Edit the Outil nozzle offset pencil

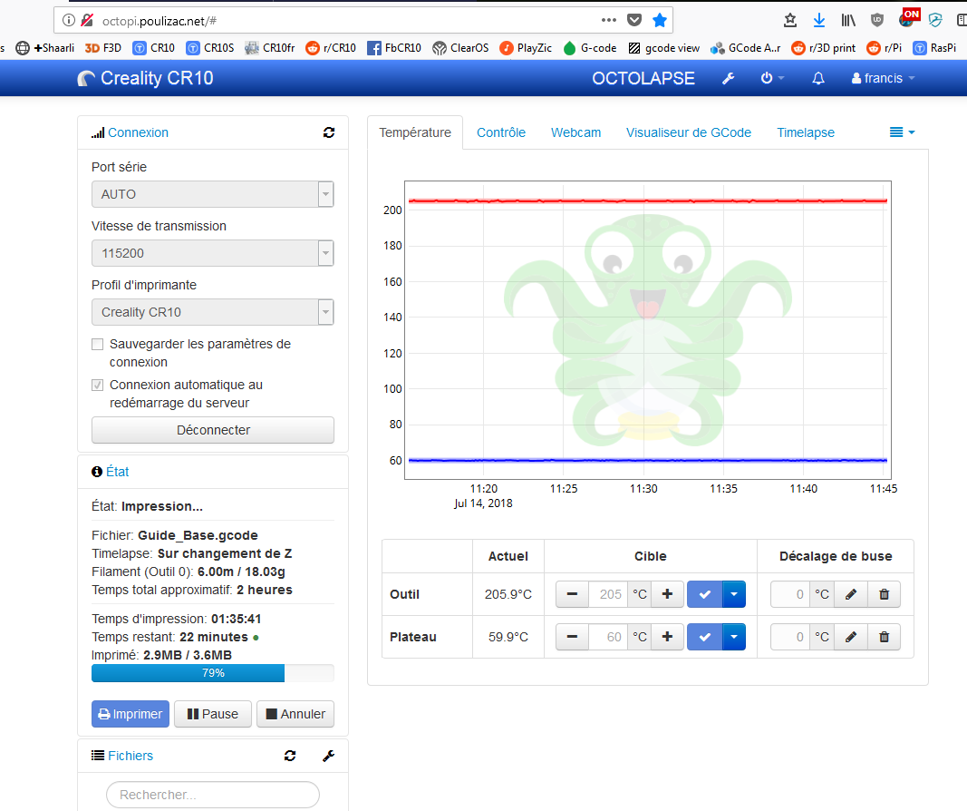click(x=850, y=594)
